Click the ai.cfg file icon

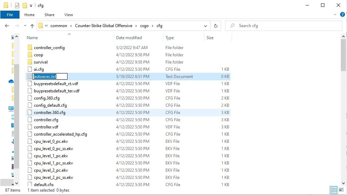coord(30,69)
